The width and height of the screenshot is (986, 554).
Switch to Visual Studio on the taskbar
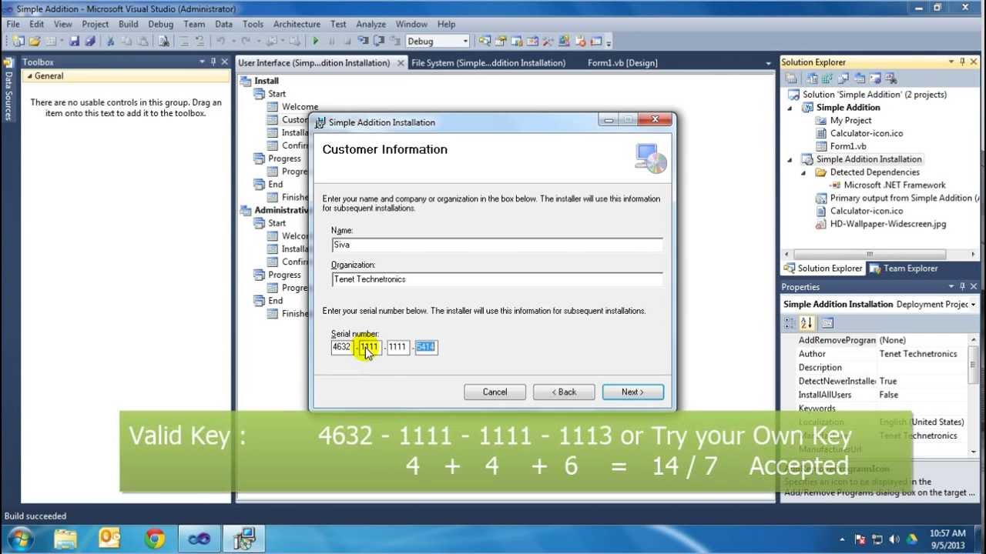200,538
